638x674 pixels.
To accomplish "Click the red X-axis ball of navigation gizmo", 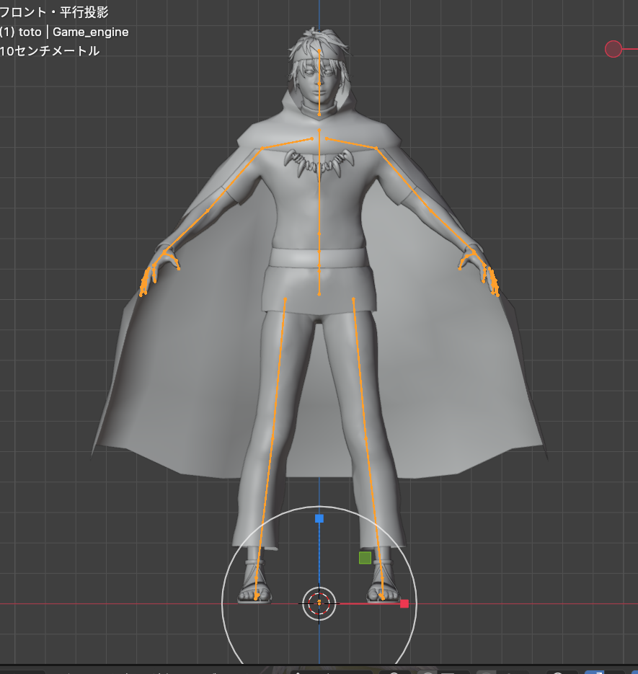I will (613, 49).
